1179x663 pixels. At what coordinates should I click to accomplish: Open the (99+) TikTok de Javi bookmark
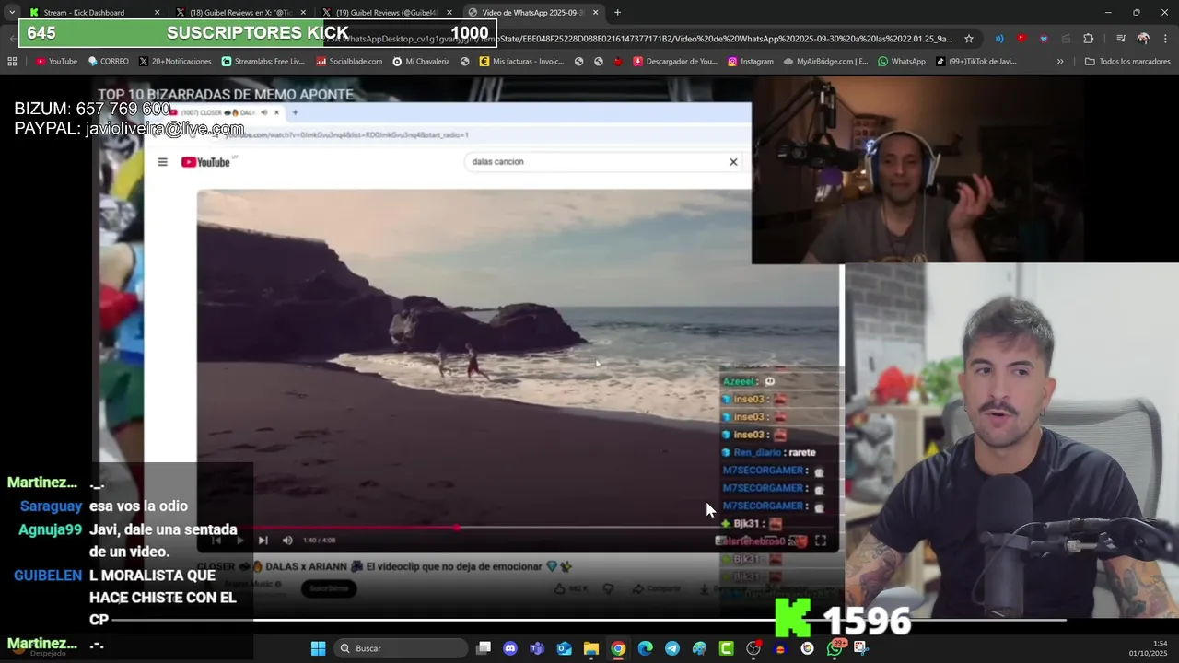click(976, 62)
